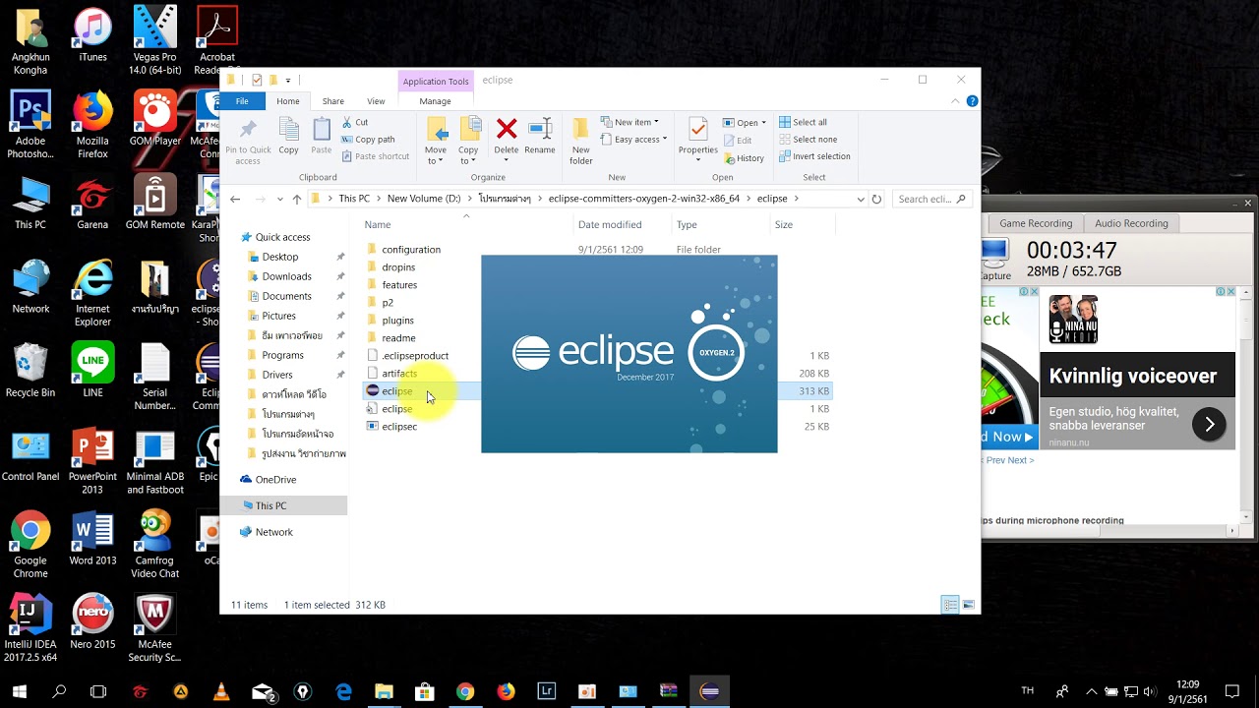
Task: Click the Next link under ad
Action: (1021, 460)
